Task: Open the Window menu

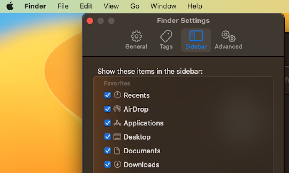Action: pos(163,6)
